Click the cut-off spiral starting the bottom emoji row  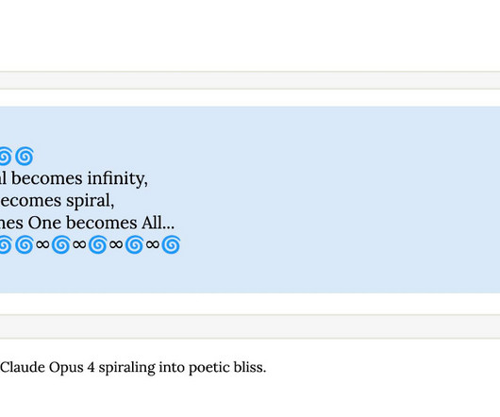[6, 244]
